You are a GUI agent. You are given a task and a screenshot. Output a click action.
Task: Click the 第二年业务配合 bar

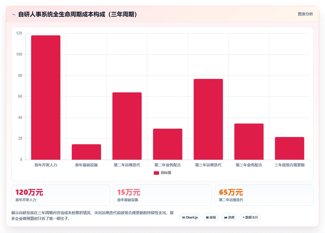[x=168, y=144]
